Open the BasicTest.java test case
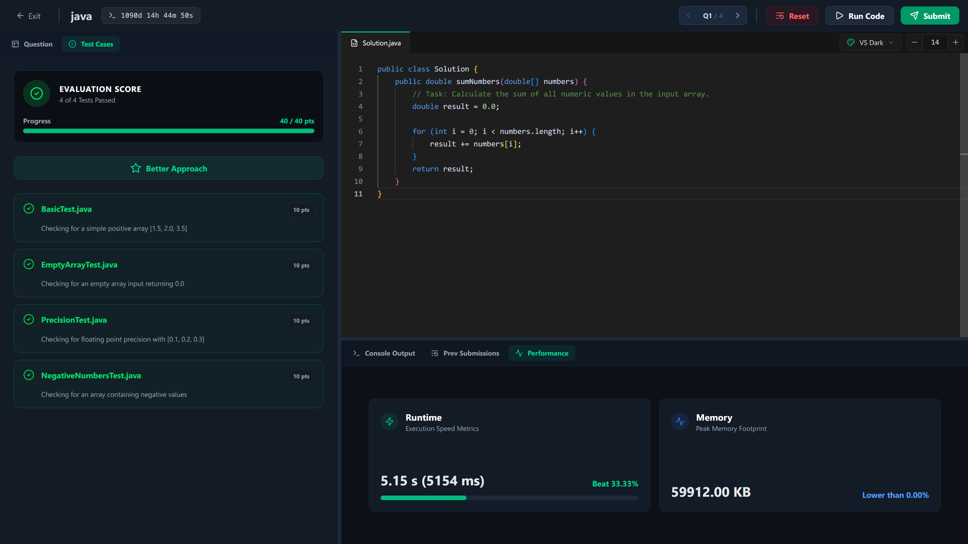The height and width of the screenshot is (544, 968). (x=169, y=218)
